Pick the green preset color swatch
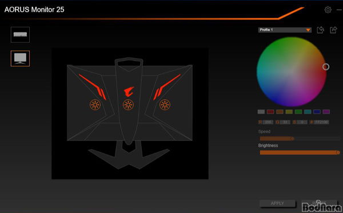Screen dimensions: 343x213 click(x=298, y=112)
